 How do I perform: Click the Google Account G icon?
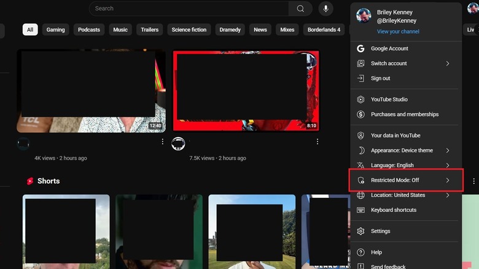360,49
